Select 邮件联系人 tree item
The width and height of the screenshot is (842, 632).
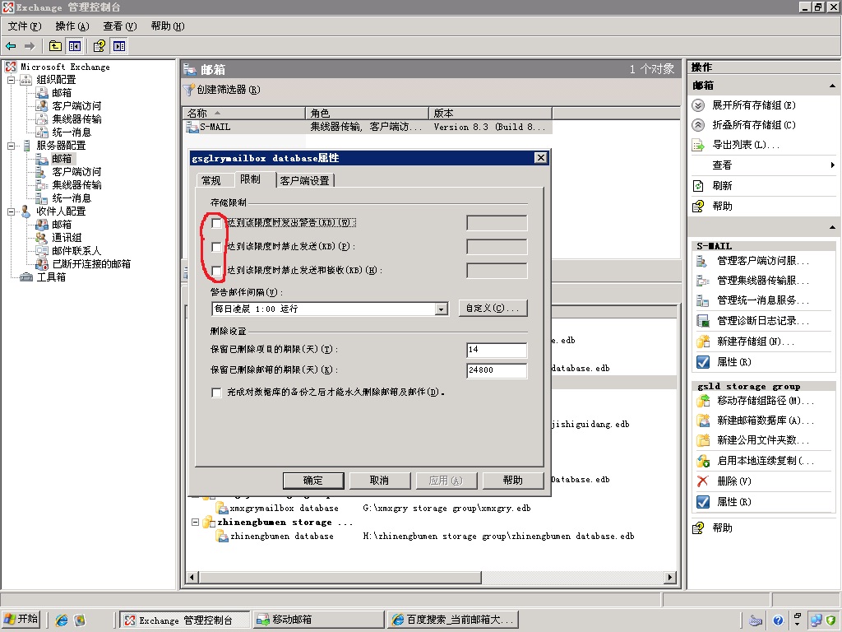tap(76, 251)
